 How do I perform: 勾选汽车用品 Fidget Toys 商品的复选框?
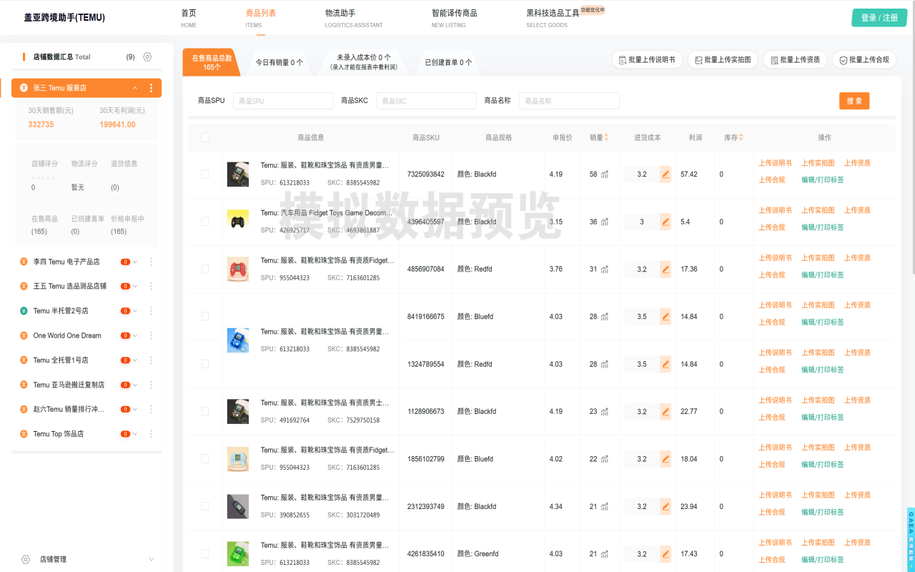[204, 222]
